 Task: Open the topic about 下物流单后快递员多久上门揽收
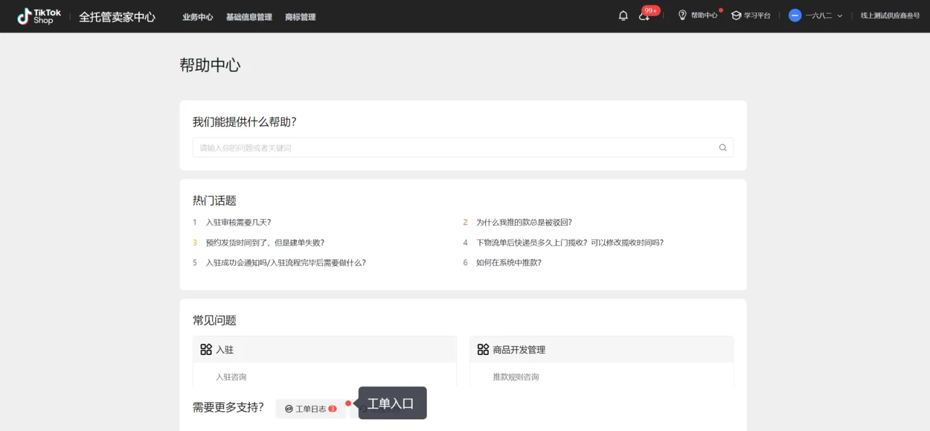(x=570, y=243)
